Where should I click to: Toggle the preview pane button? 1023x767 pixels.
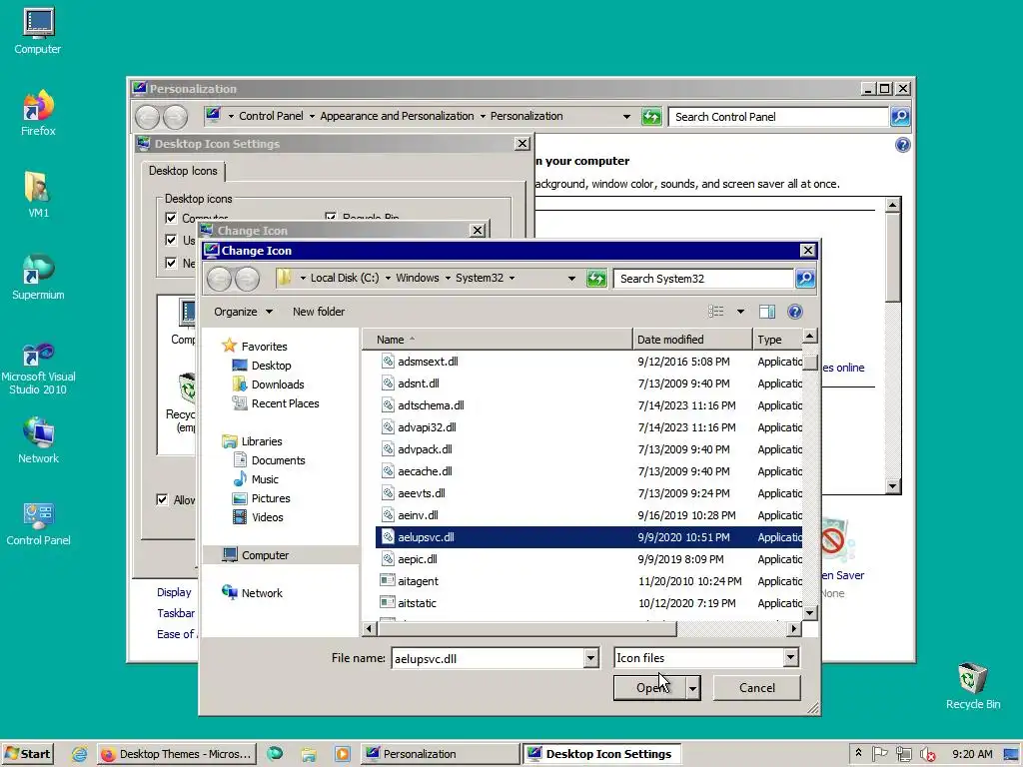[767, 312]
